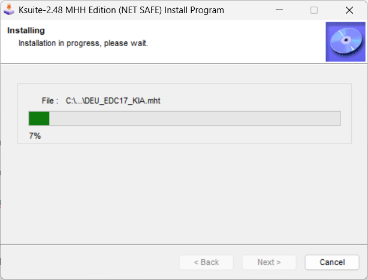Click the Ksuite installer icon in title bar
The width and height of the screenshot is (368, 280).
[9, 10]
